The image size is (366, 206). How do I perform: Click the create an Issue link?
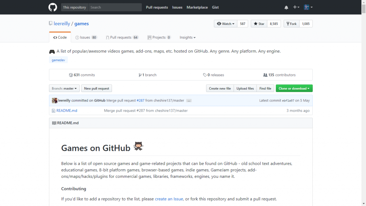[169, 199]
